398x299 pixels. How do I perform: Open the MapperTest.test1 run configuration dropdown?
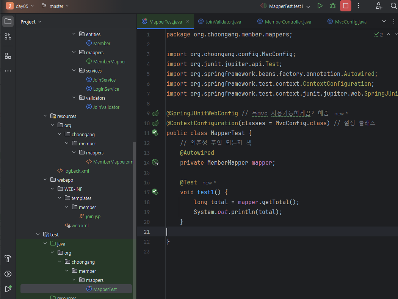click(285, 6)
